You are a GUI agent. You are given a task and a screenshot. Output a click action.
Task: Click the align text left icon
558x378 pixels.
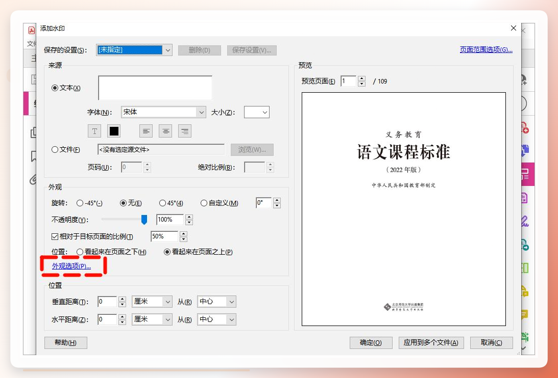tap(146, 131)
